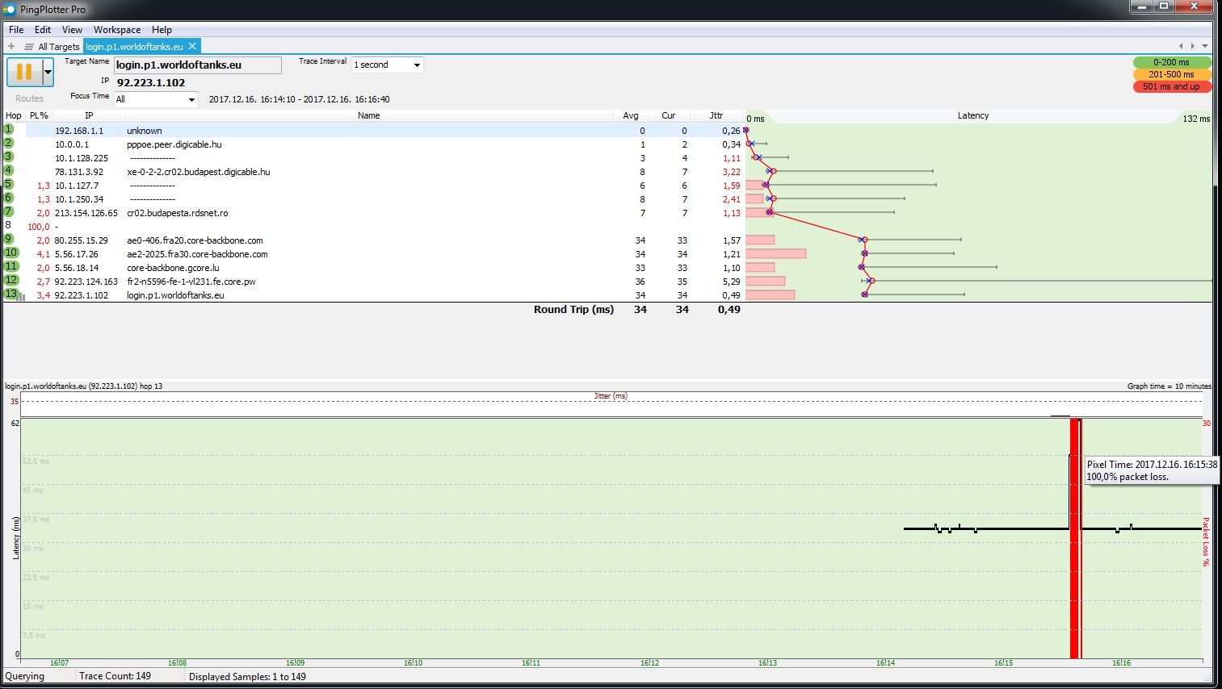The height and width of the screenshot is (689, 1222).
Task: Open the Help menu
Action: coord(162,29)
